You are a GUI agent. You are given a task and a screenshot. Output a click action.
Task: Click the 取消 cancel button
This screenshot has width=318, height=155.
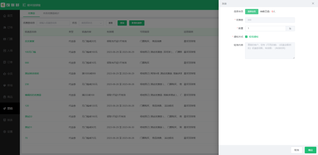click(x=296, y=150)
